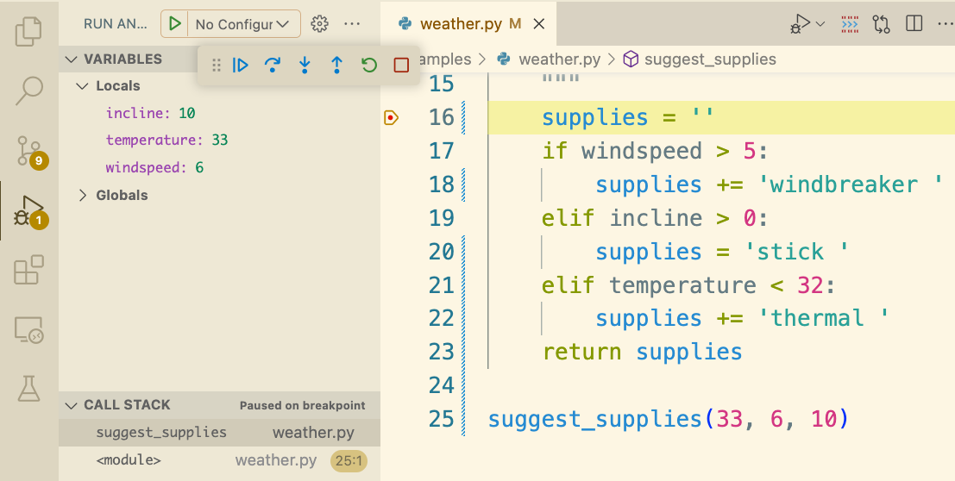Open launch.json with the gear icon

pos(319,24)
